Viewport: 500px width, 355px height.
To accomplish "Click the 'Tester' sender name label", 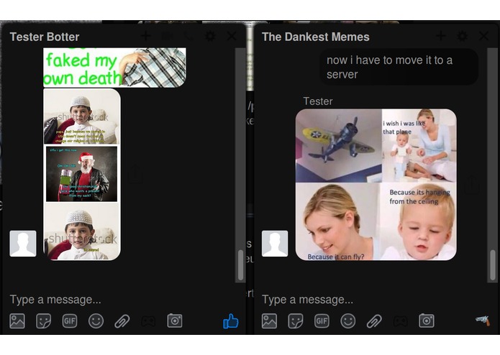I will (318, 101).
